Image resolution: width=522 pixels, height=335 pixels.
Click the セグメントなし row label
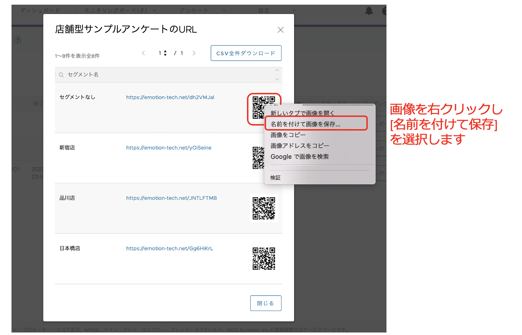click(x=77, y=97)
